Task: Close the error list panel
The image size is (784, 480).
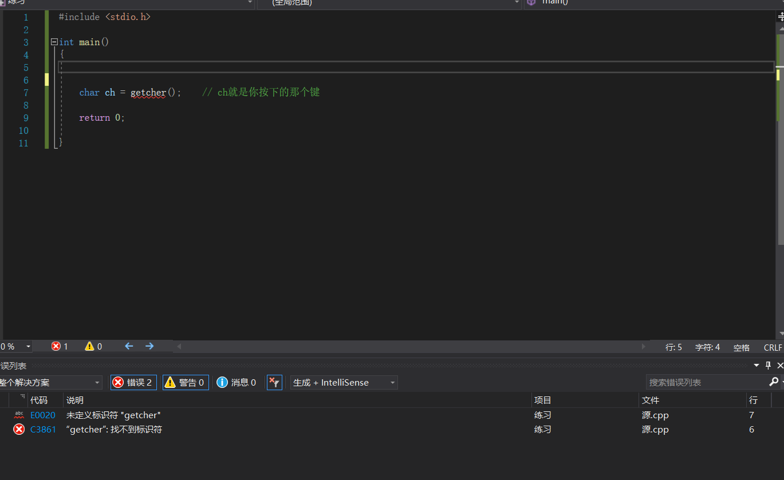Action: pyautogui.click(x=780, y=366)
